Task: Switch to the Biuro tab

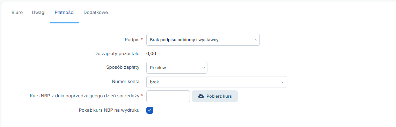Action: pos(17,12)
